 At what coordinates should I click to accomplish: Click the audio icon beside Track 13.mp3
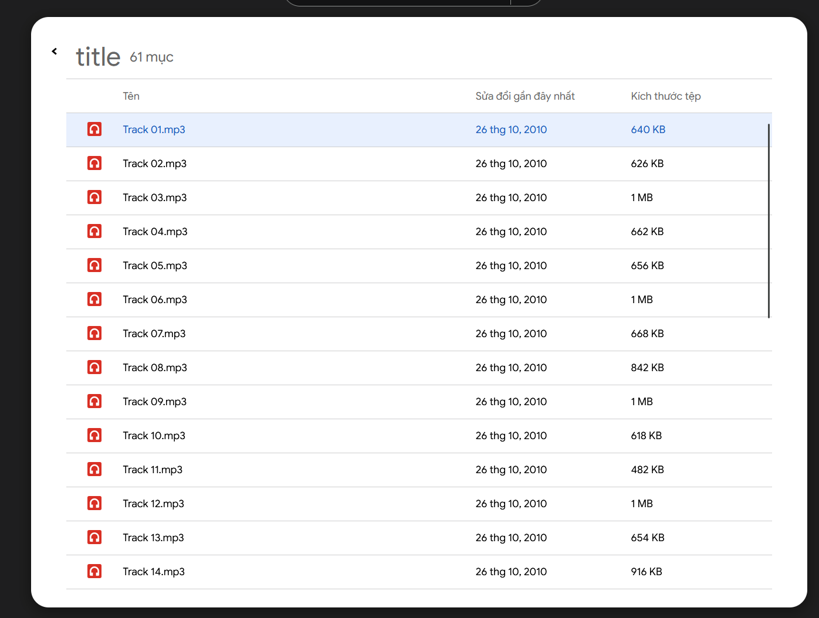94,538
